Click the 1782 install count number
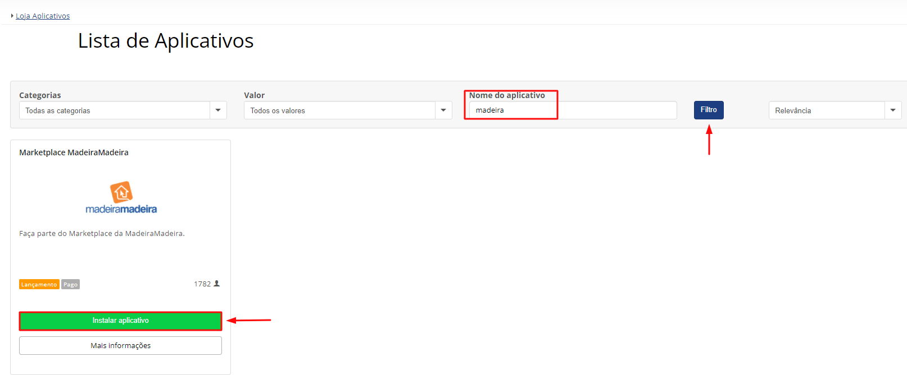Viewport: 907px width, 375px height. click(x=202, y=284)
